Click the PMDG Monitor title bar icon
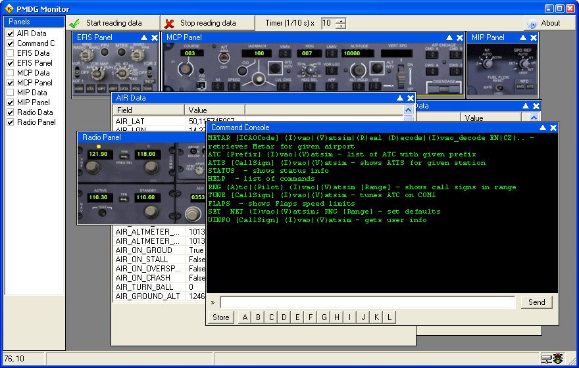Viewport: 579px width, 368px height. pos(9,9)
